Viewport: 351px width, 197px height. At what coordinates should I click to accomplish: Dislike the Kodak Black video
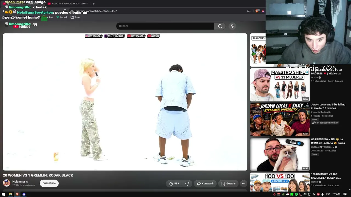tap(187, 184)
